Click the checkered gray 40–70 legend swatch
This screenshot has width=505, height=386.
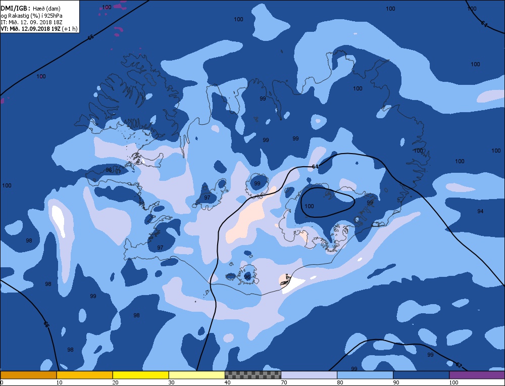click(x=253, y=375)
